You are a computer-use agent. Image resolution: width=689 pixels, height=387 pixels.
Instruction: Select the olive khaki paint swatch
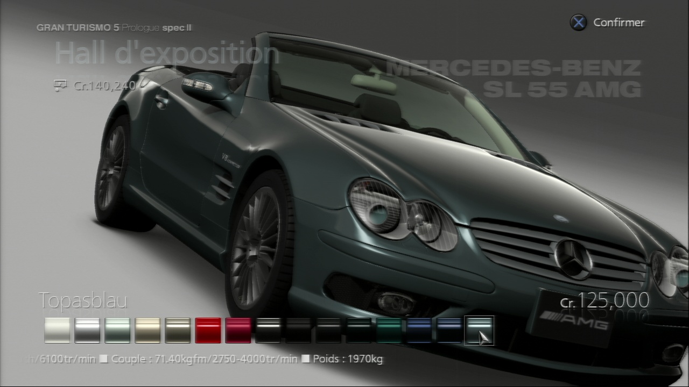point(178,330)
